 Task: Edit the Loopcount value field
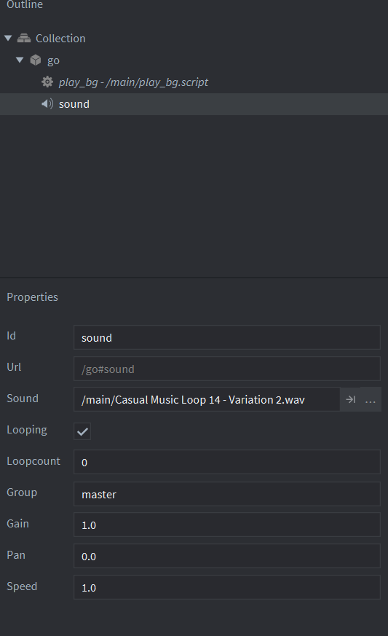(227, 462)
